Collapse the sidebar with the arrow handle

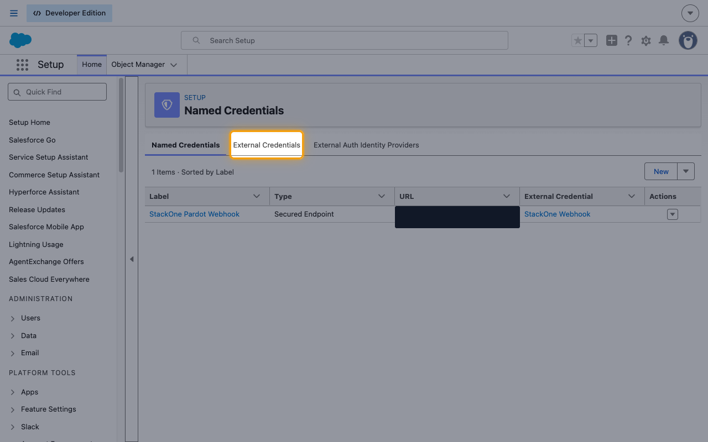[x=132, y=259]
